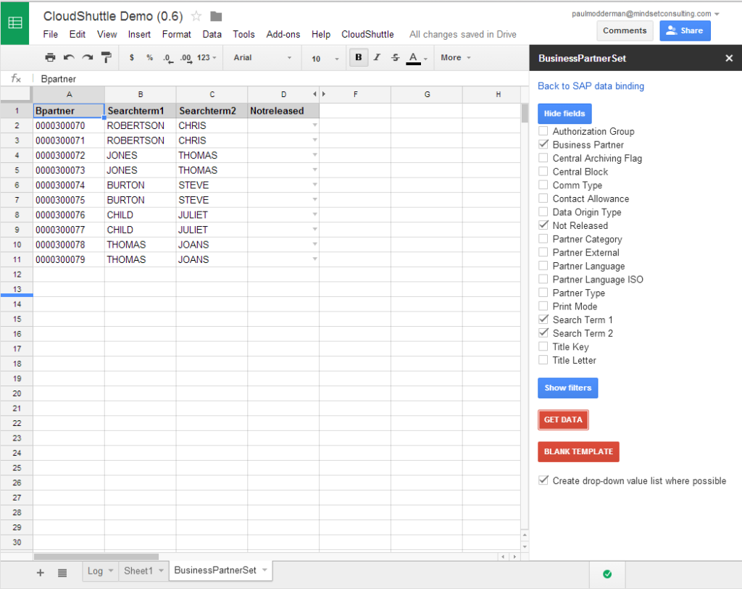Viewport: 742px width, 589px height.
Task: Open the BusinessPartnerSet tab menu arrow
Action: click(264, 569)
